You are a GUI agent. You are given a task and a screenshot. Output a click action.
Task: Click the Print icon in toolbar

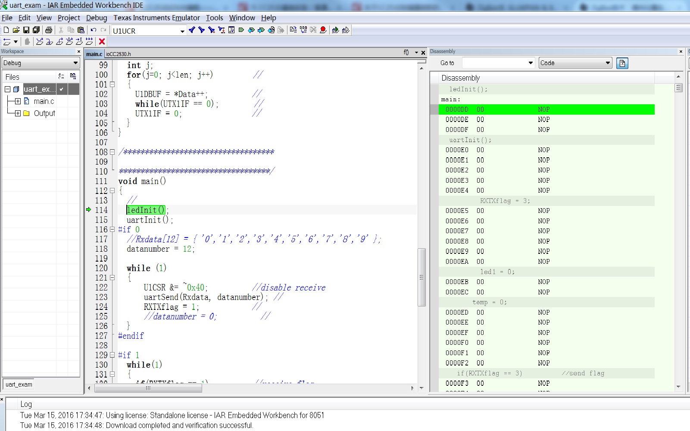tap(49, 30)
